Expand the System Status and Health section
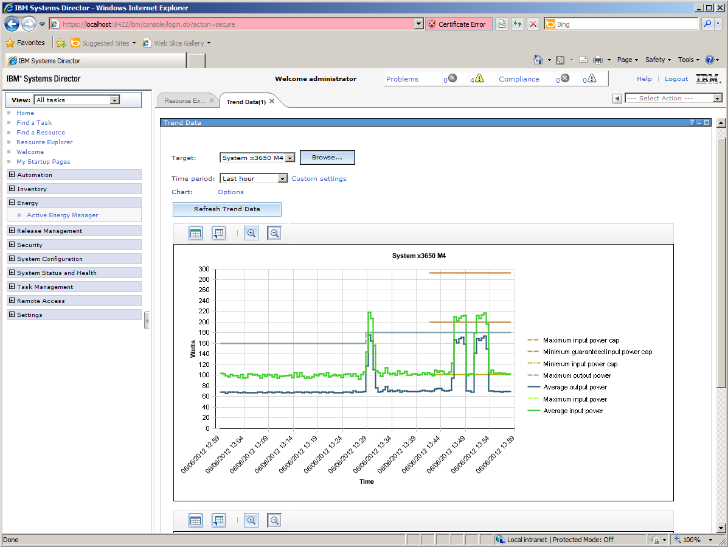 [12, 272]
